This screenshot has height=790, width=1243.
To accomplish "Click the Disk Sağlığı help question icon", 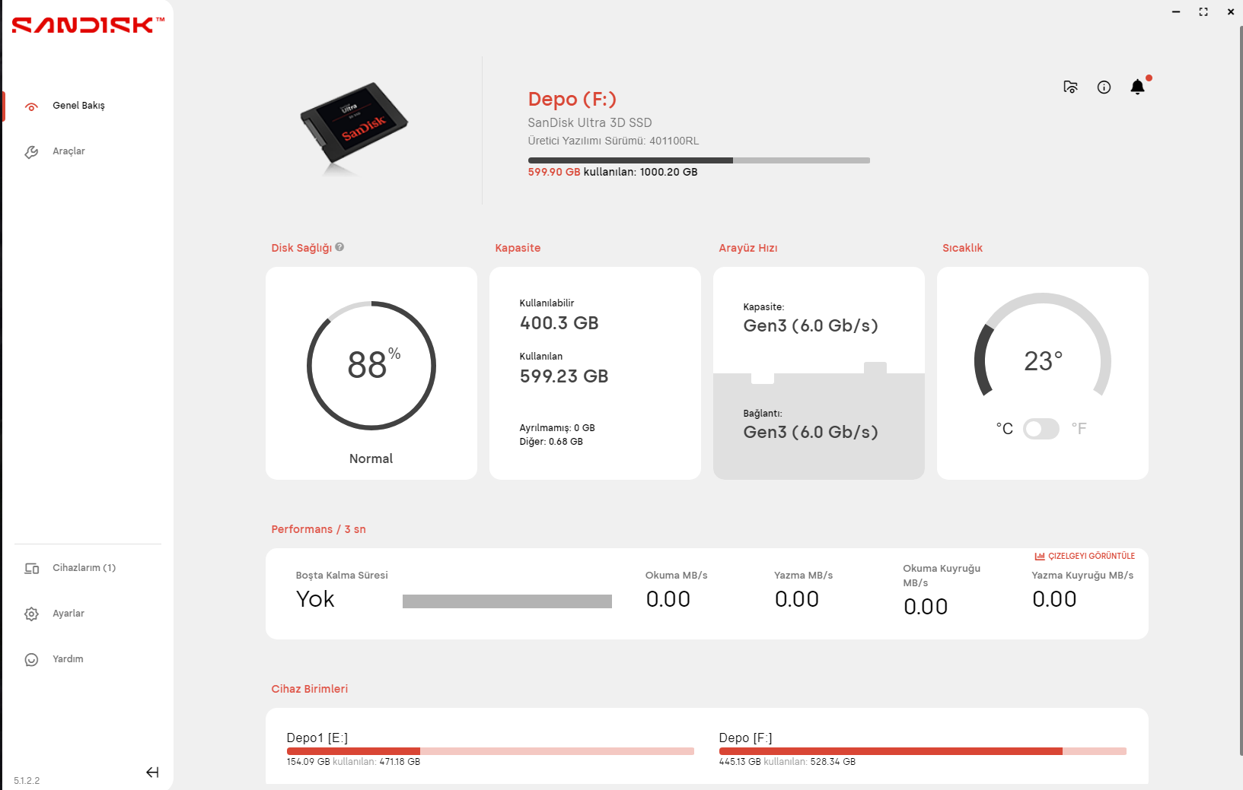I will pyautogui.click(x=339, y=247).
